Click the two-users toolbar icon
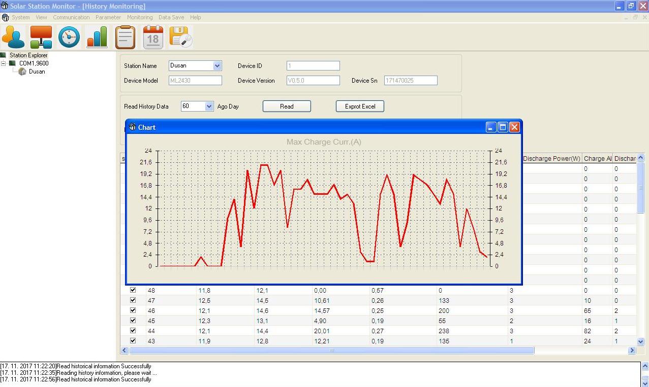 [13, 38]
